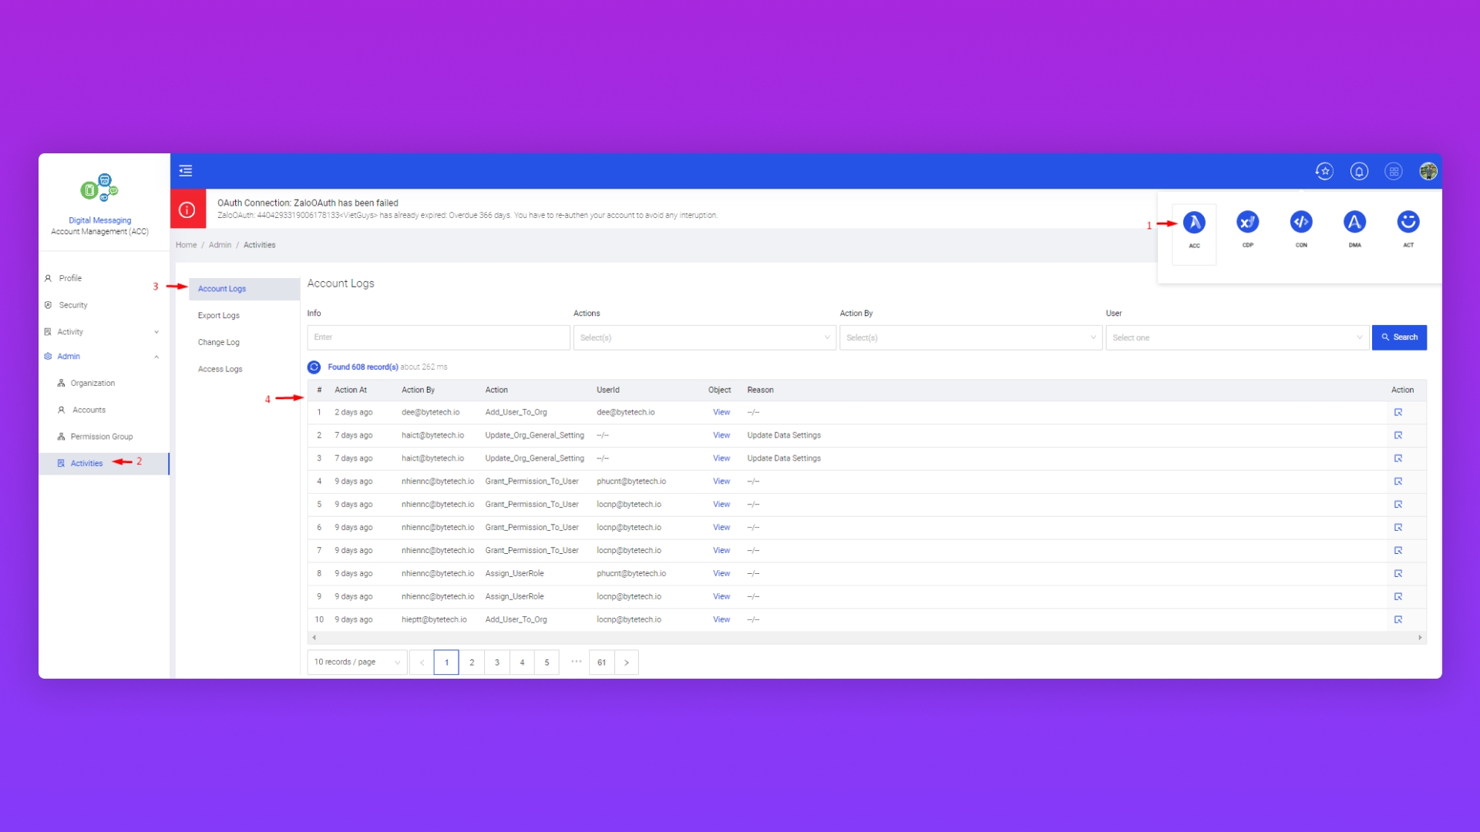Open the CDP app icon

pyautogui.click(x=1247, y=223)
